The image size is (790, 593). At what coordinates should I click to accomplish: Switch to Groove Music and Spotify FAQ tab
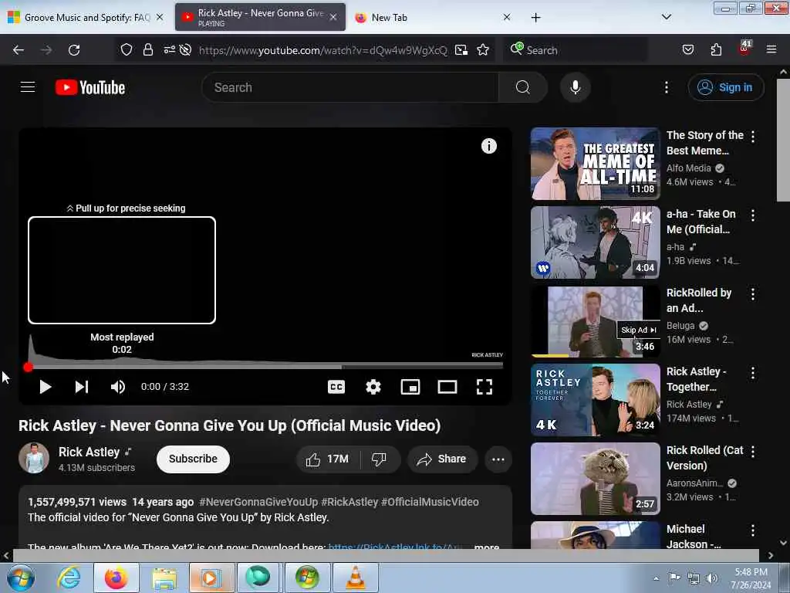point(86,17)
